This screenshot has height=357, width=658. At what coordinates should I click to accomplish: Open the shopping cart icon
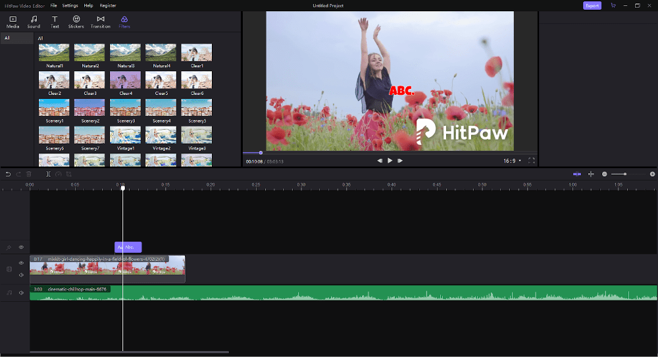(x=613, y=5)
